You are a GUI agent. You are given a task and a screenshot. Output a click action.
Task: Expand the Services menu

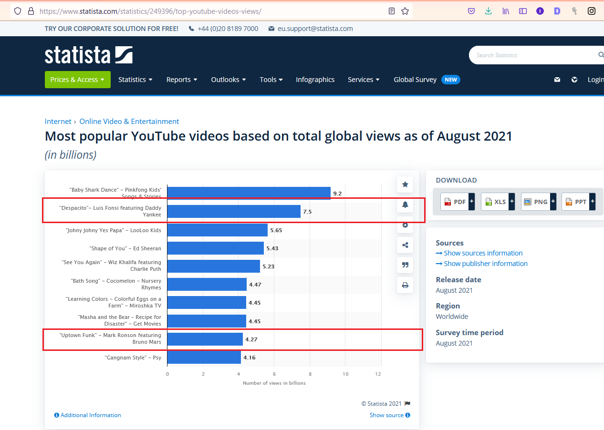364,80
